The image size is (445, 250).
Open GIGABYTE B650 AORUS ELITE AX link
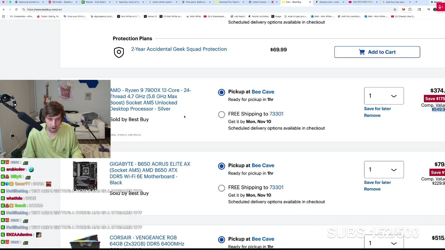(150, 173)
